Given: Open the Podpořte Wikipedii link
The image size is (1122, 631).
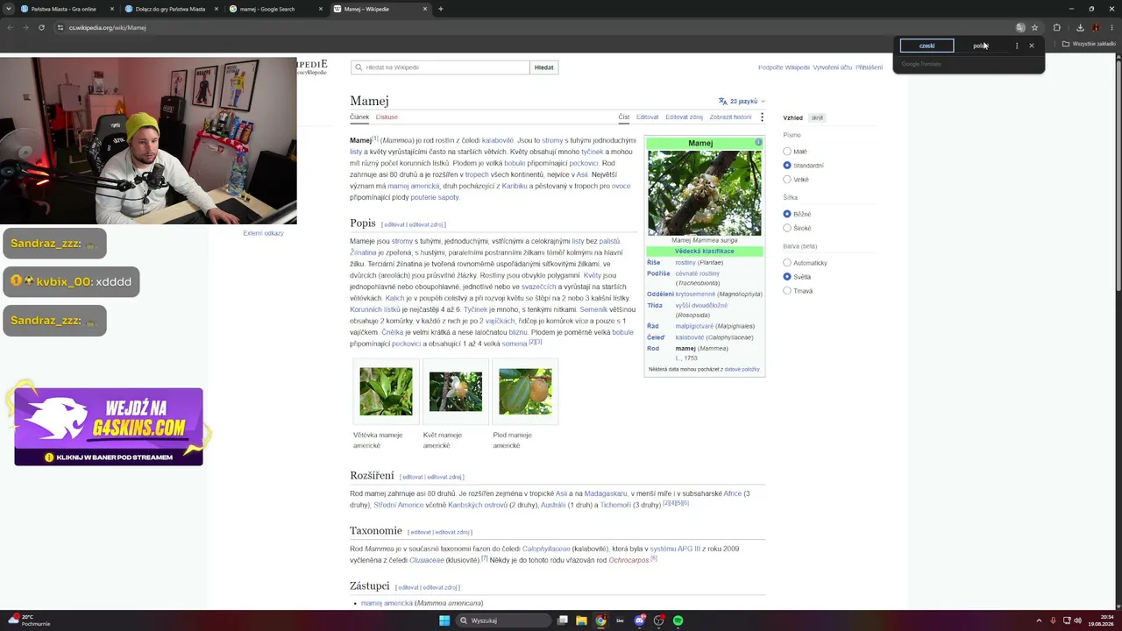Looking at the screenshot, I should [784, 67].
